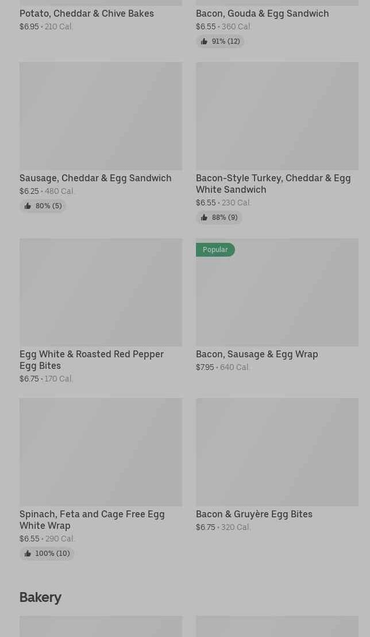Click the Bacon & Gruyère Egg Bites image
370x637 pixels.
[x=277, y=452]
